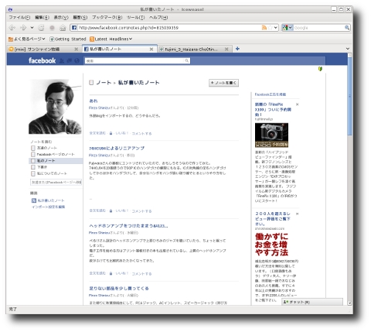Open messages icon in Facebook header
The width and height of the screenshot is (371, 332).
[69, 61]
